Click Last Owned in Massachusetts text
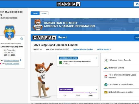 click(x=121, y=84)
